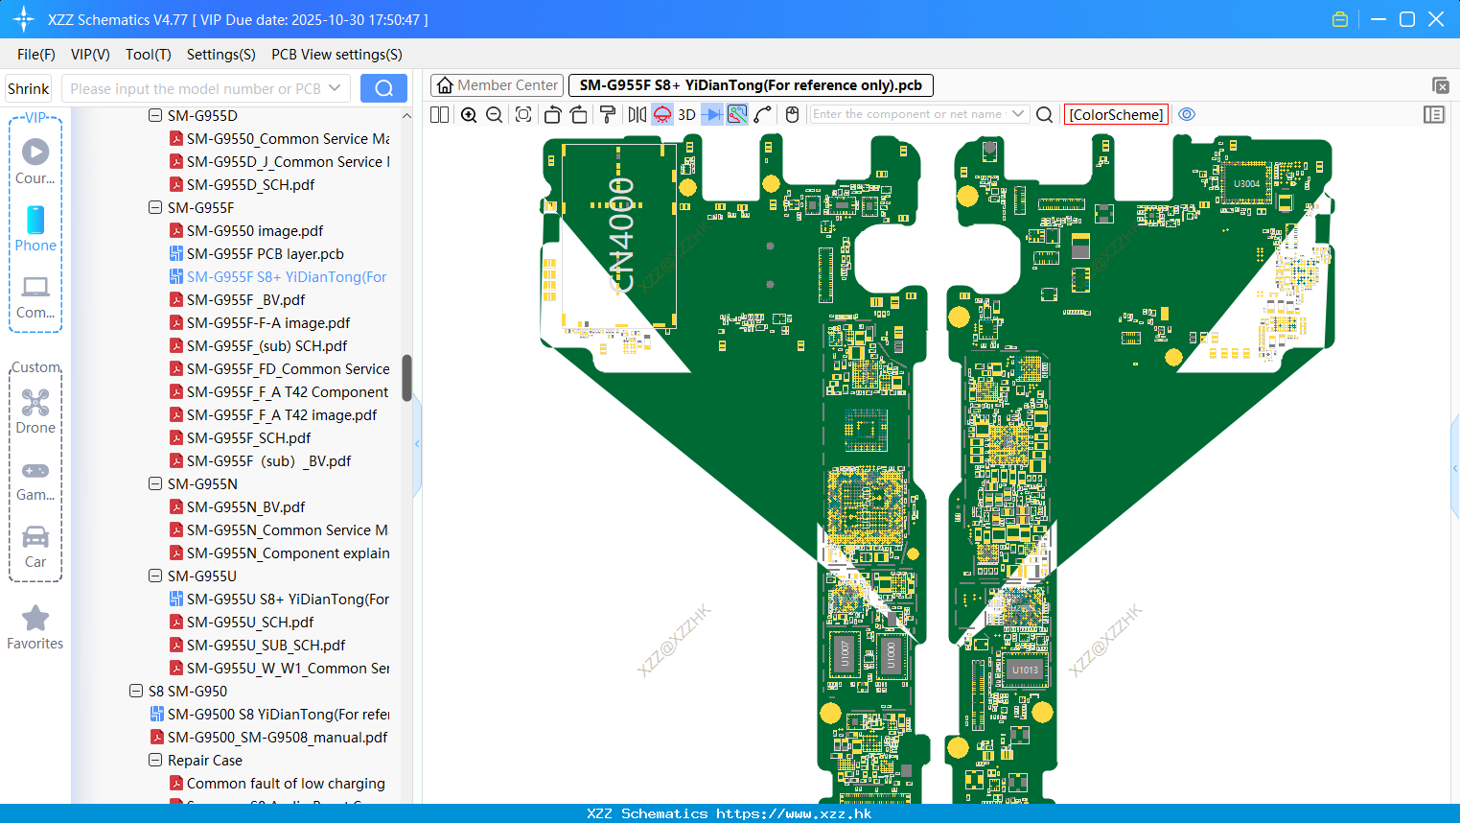Screen dimensions: 1460x823
Task: Open the Course sidebar item
Action: [x=35, y=161]
